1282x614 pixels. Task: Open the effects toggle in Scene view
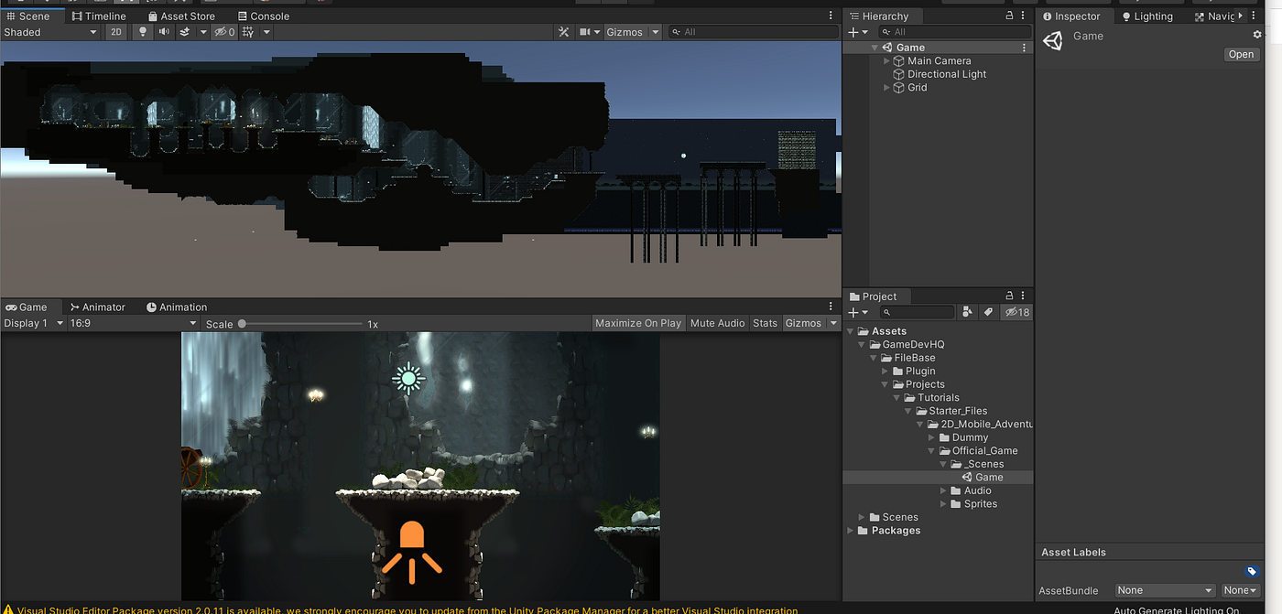coord(183,31)
